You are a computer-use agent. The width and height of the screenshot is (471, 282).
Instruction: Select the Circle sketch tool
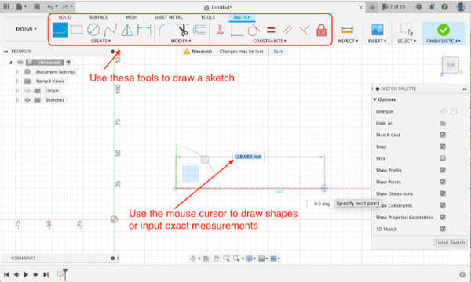click(93, 30)
